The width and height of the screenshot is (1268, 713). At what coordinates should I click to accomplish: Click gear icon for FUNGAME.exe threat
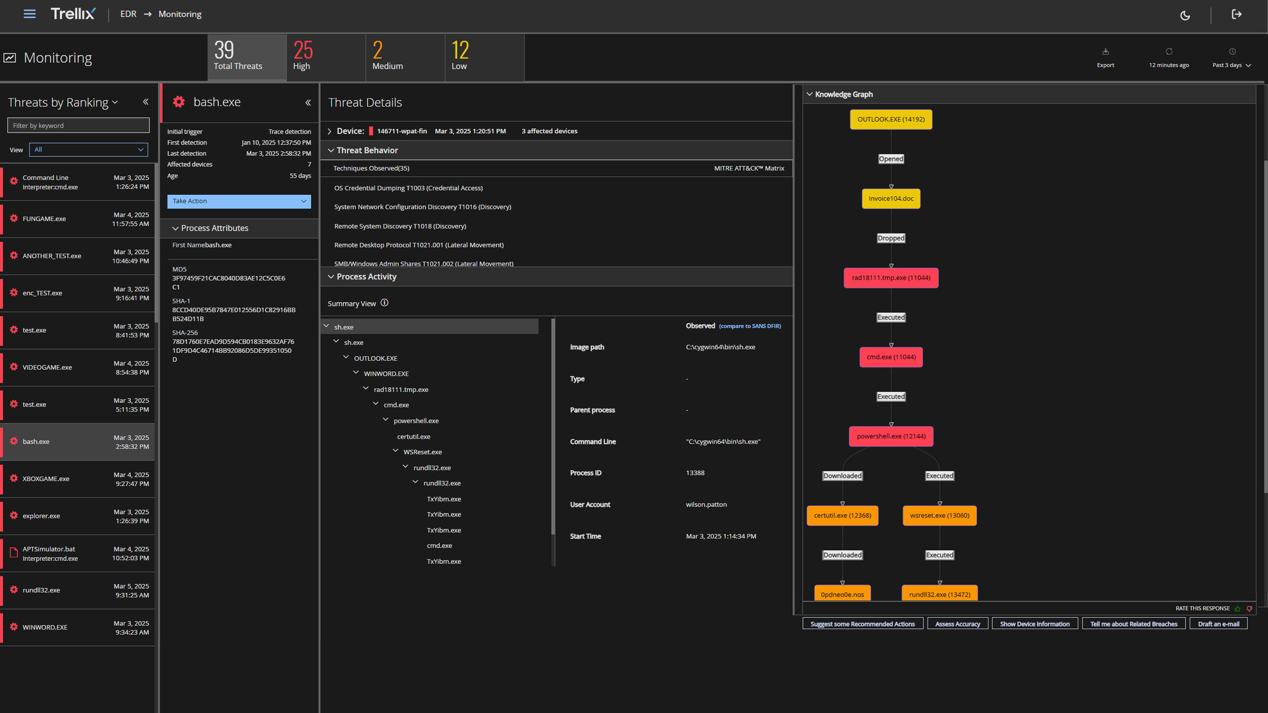[x=14, y=218]
